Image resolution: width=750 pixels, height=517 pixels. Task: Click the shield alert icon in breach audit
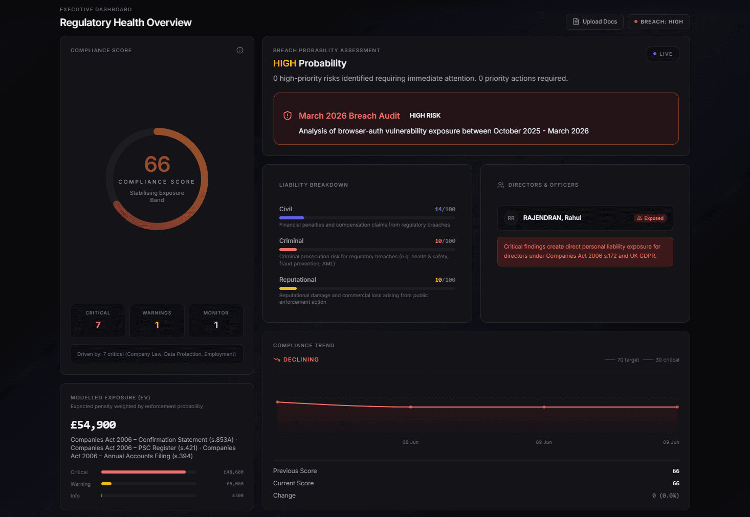[288, 116]
